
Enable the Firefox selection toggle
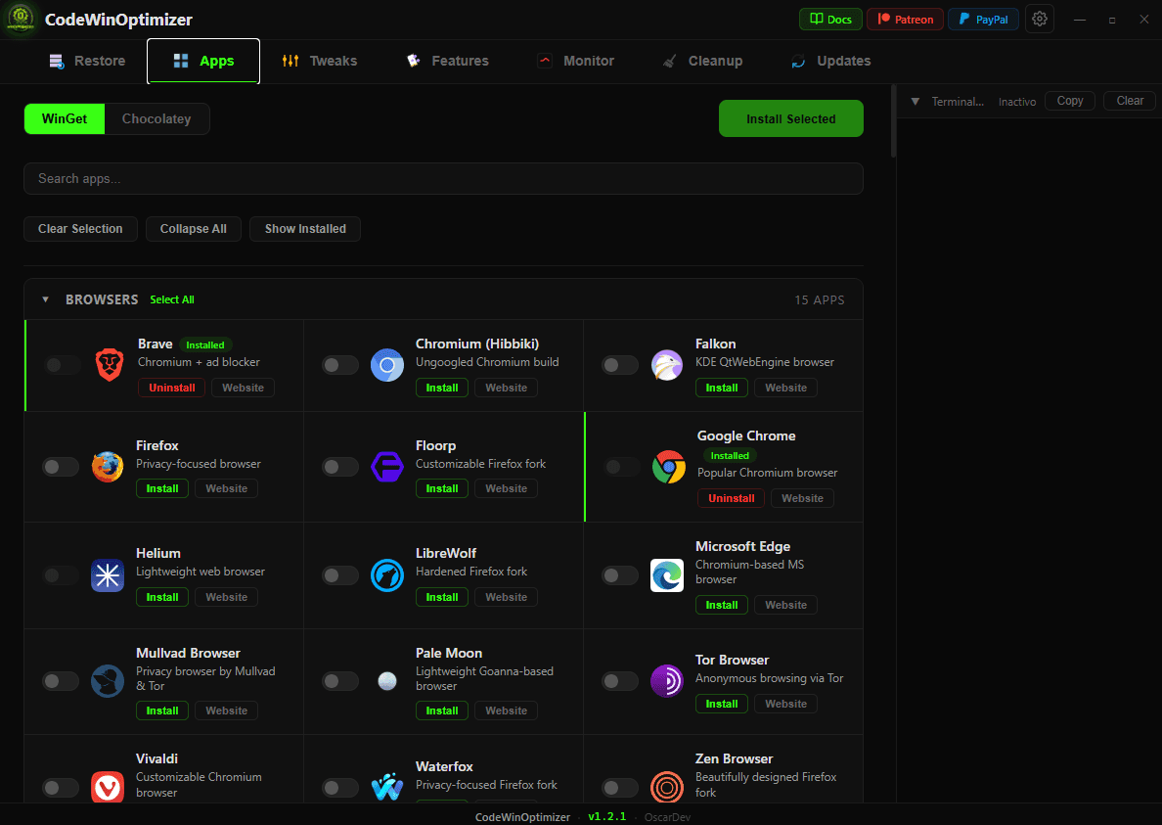coord(61,467)
